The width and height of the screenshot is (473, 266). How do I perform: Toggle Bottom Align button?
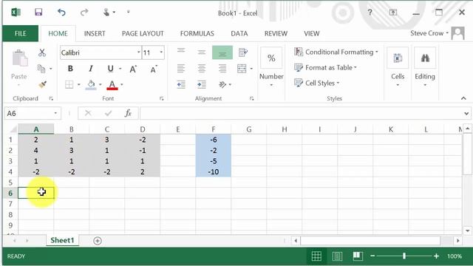click(x=222, y=52)
